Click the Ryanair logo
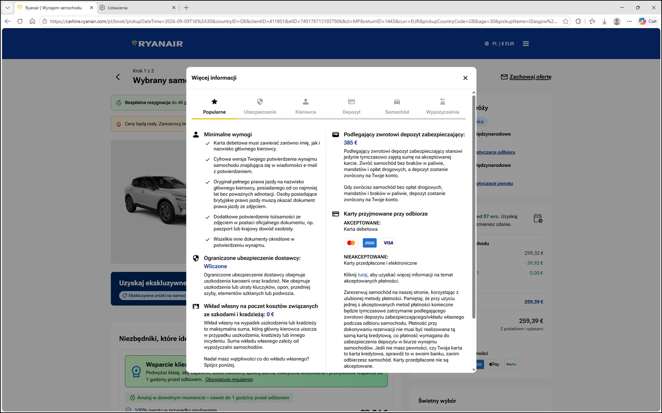Screen dimensions: 662x413 point(157,44)
